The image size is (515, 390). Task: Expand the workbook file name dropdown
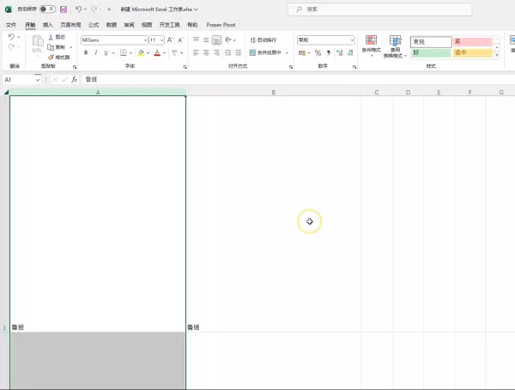click(x=196, y=9)
